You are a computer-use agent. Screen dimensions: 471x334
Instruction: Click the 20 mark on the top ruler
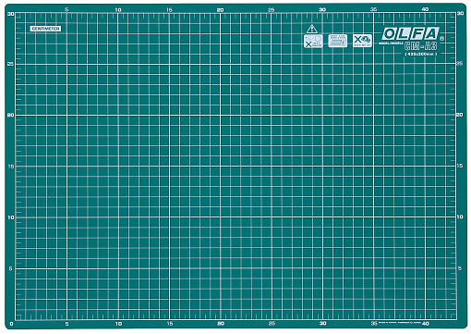220,10
